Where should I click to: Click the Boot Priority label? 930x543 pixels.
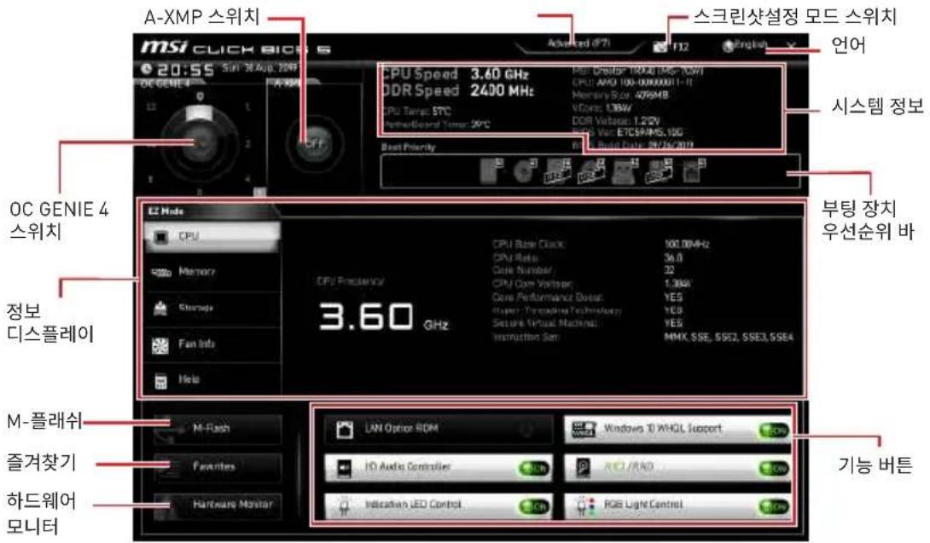408,147
